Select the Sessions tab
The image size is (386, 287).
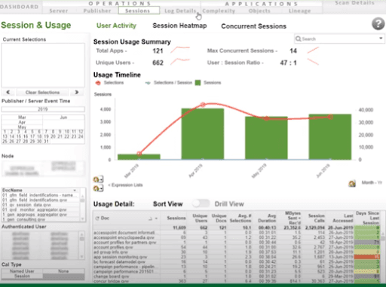pos(139,11)
